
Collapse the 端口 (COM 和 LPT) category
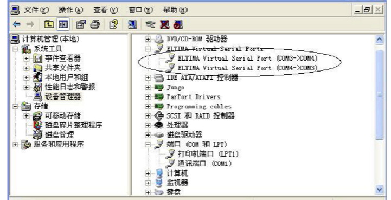(148, 145)
